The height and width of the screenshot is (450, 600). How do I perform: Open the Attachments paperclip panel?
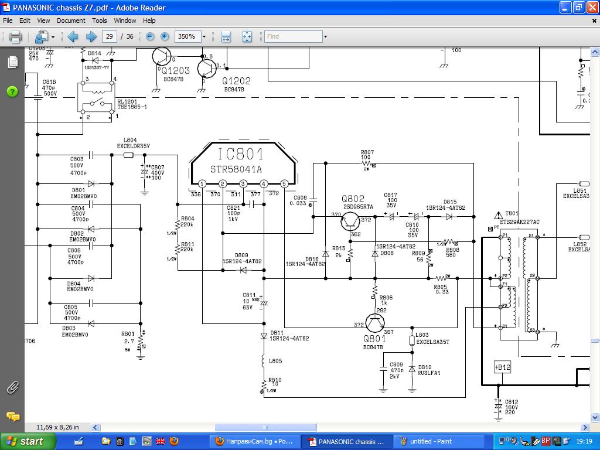pos(12,387)
